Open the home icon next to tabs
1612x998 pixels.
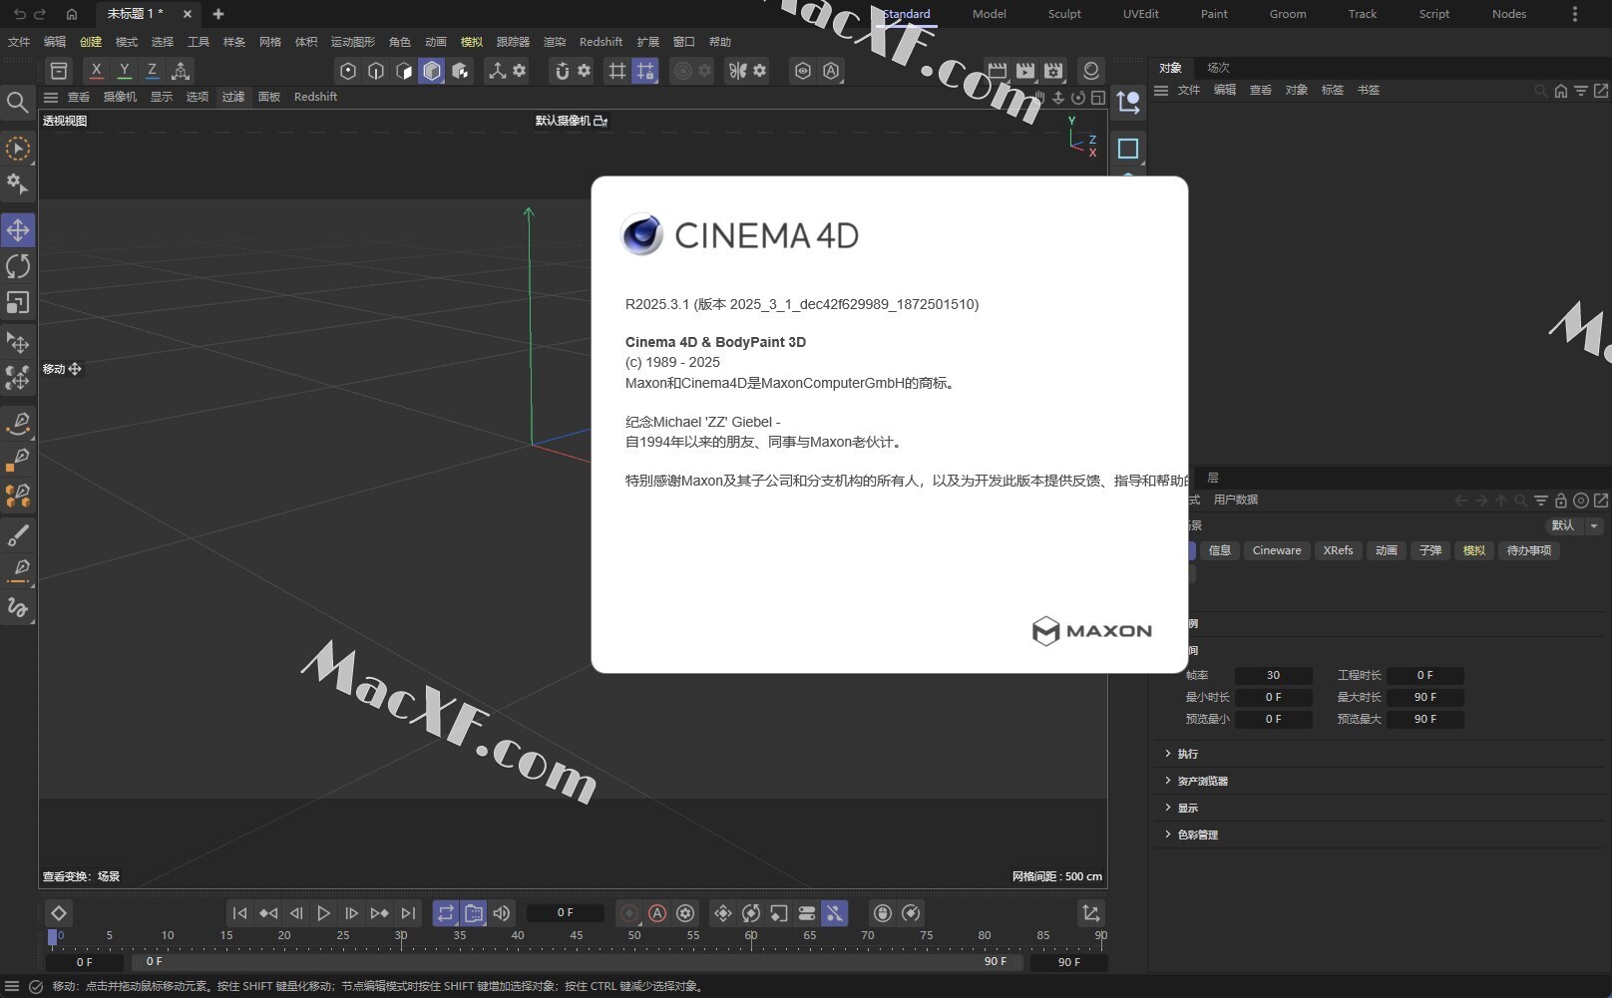pyautogui.click(x=72, y=14)
